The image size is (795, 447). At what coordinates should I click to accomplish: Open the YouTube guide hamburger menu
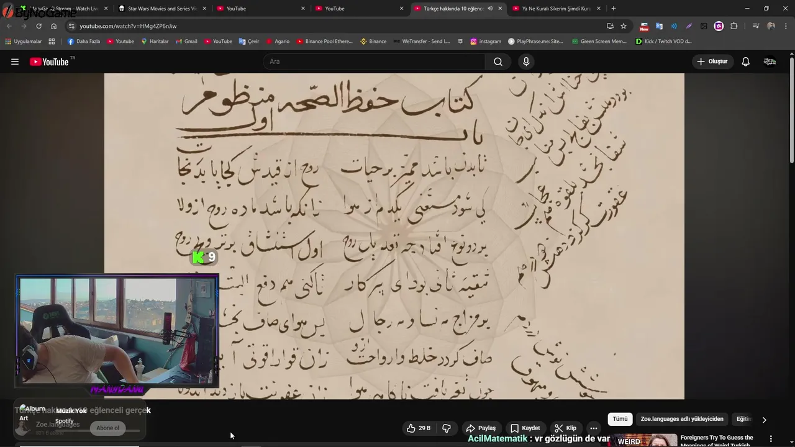[x=15, y=61]
